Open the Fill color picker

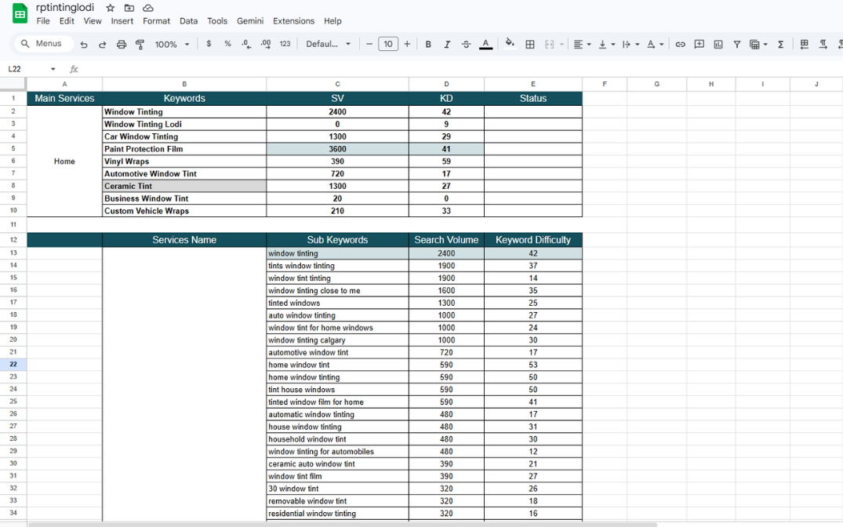[x=510, y=44]
